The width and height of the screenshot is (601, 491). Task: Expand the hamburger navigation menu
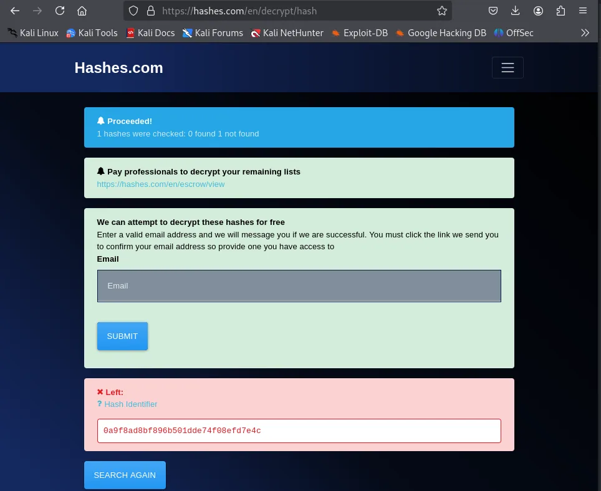507,67
